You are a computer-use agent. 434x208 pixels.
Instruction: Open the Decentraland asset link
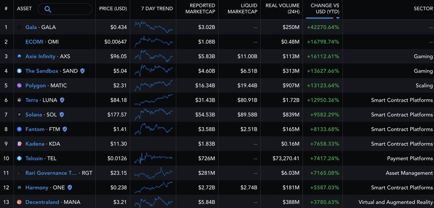[x=42, y=202]
